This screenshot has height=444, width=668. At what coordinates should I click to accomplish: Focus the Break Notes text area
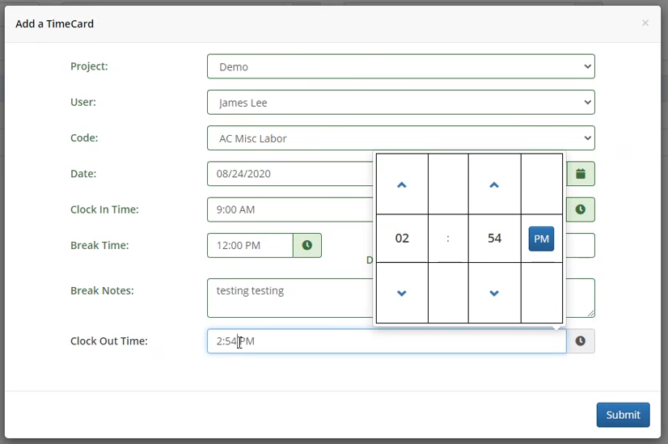pos(290,298)
